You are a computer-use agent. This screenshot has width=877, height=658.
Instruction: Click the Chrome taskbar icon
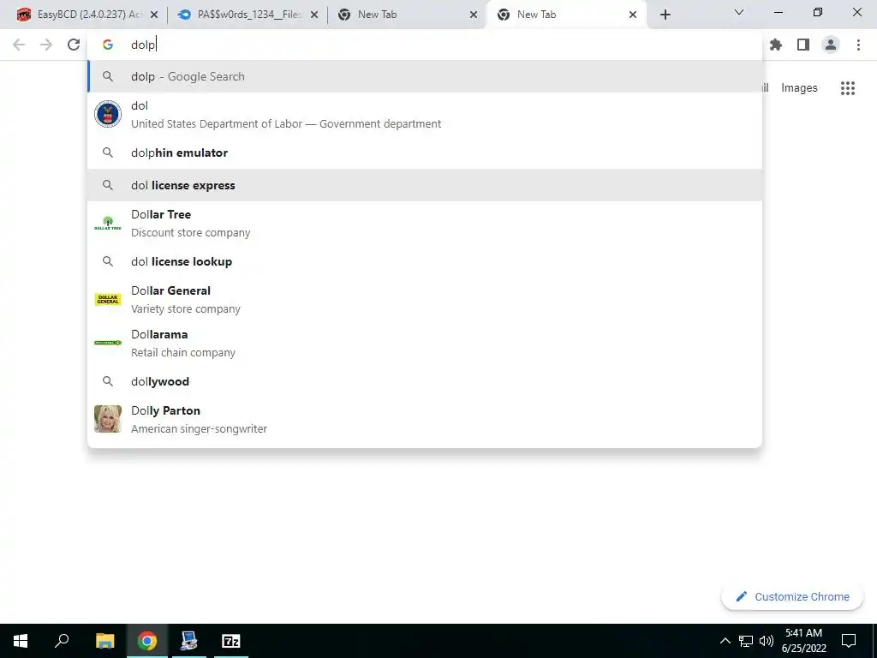(147, 641)
